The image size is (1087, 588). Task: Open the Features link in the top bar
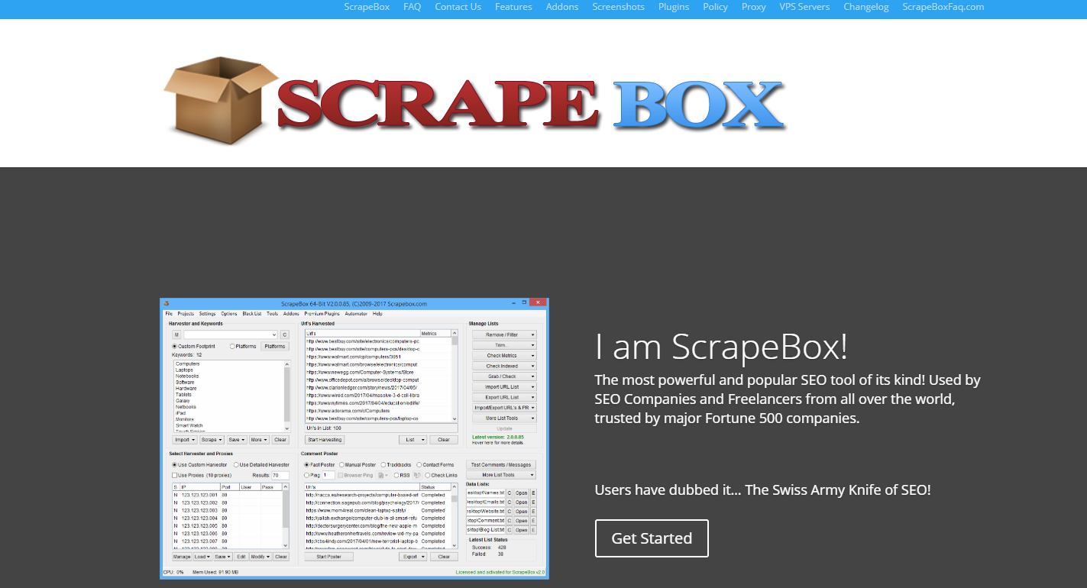coord(513,7)
